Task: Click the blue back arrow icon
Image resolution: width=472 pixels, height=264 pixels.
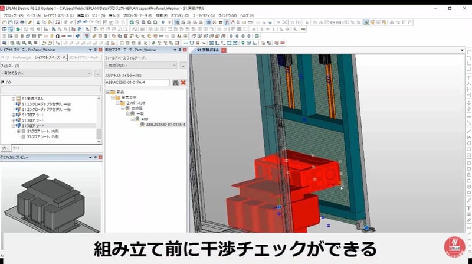Action: [x=163, y=22]
